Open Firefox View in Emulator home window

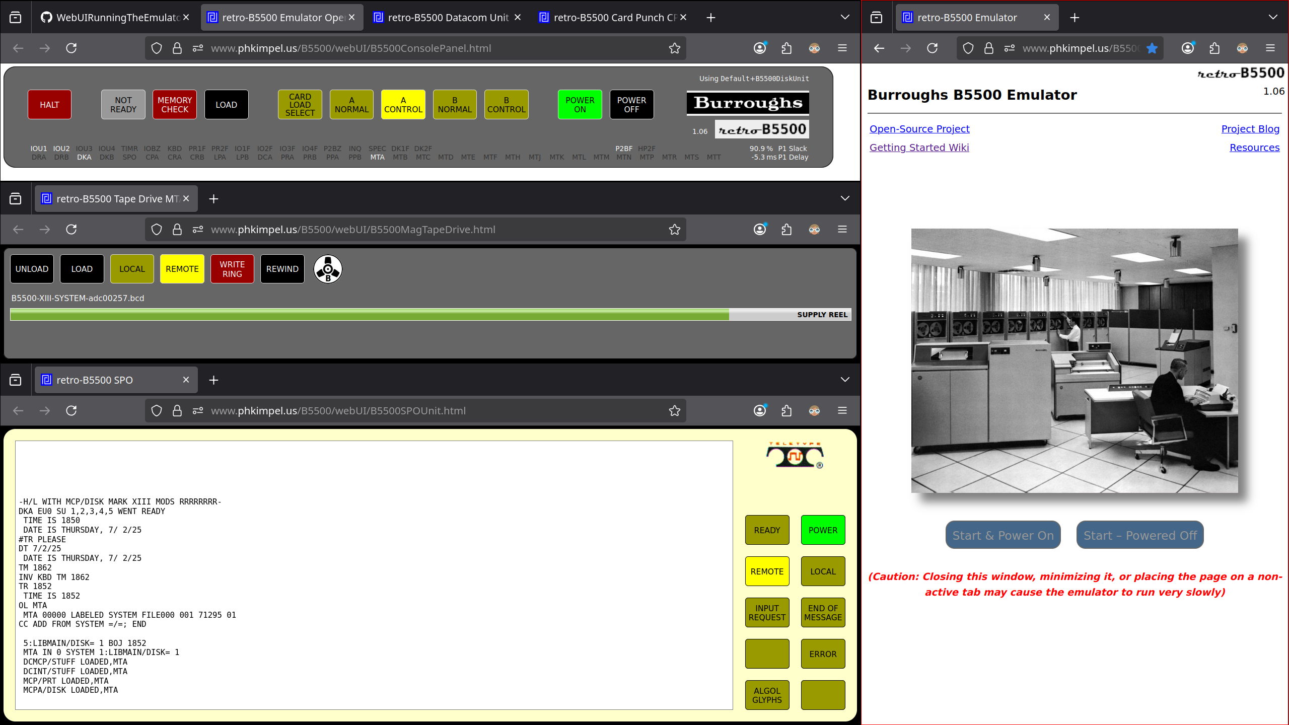(877, 18)
